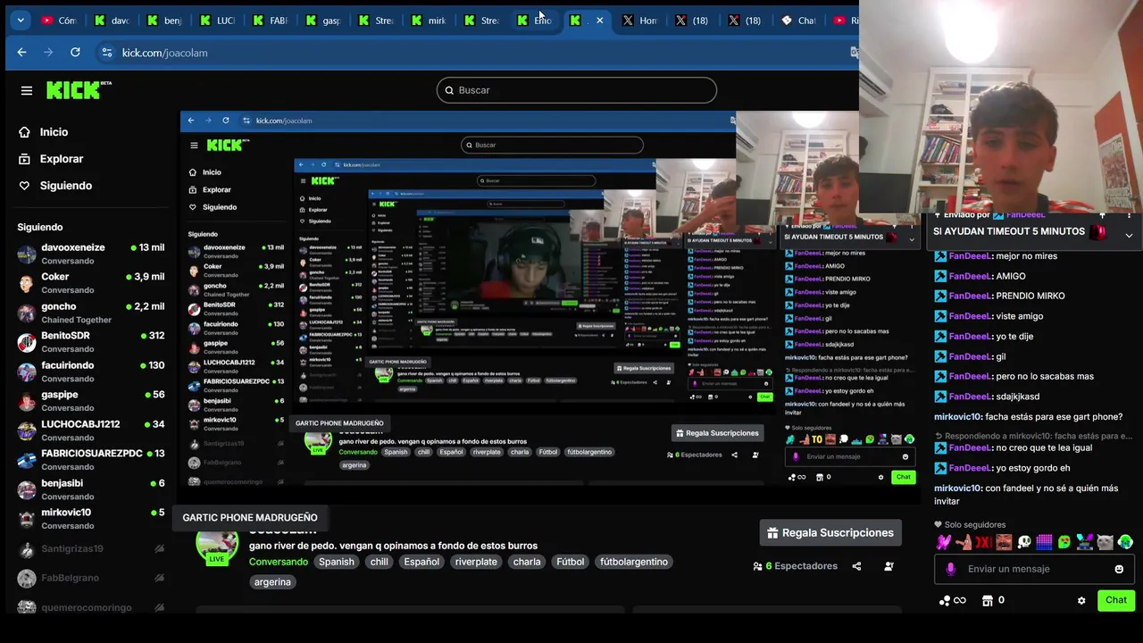
Task: Open Siguiendo in sidebar menu
Action: [x=66, y=186]
